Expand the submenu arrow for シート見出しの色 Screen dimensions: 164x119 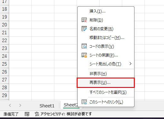tap(130, 64)
